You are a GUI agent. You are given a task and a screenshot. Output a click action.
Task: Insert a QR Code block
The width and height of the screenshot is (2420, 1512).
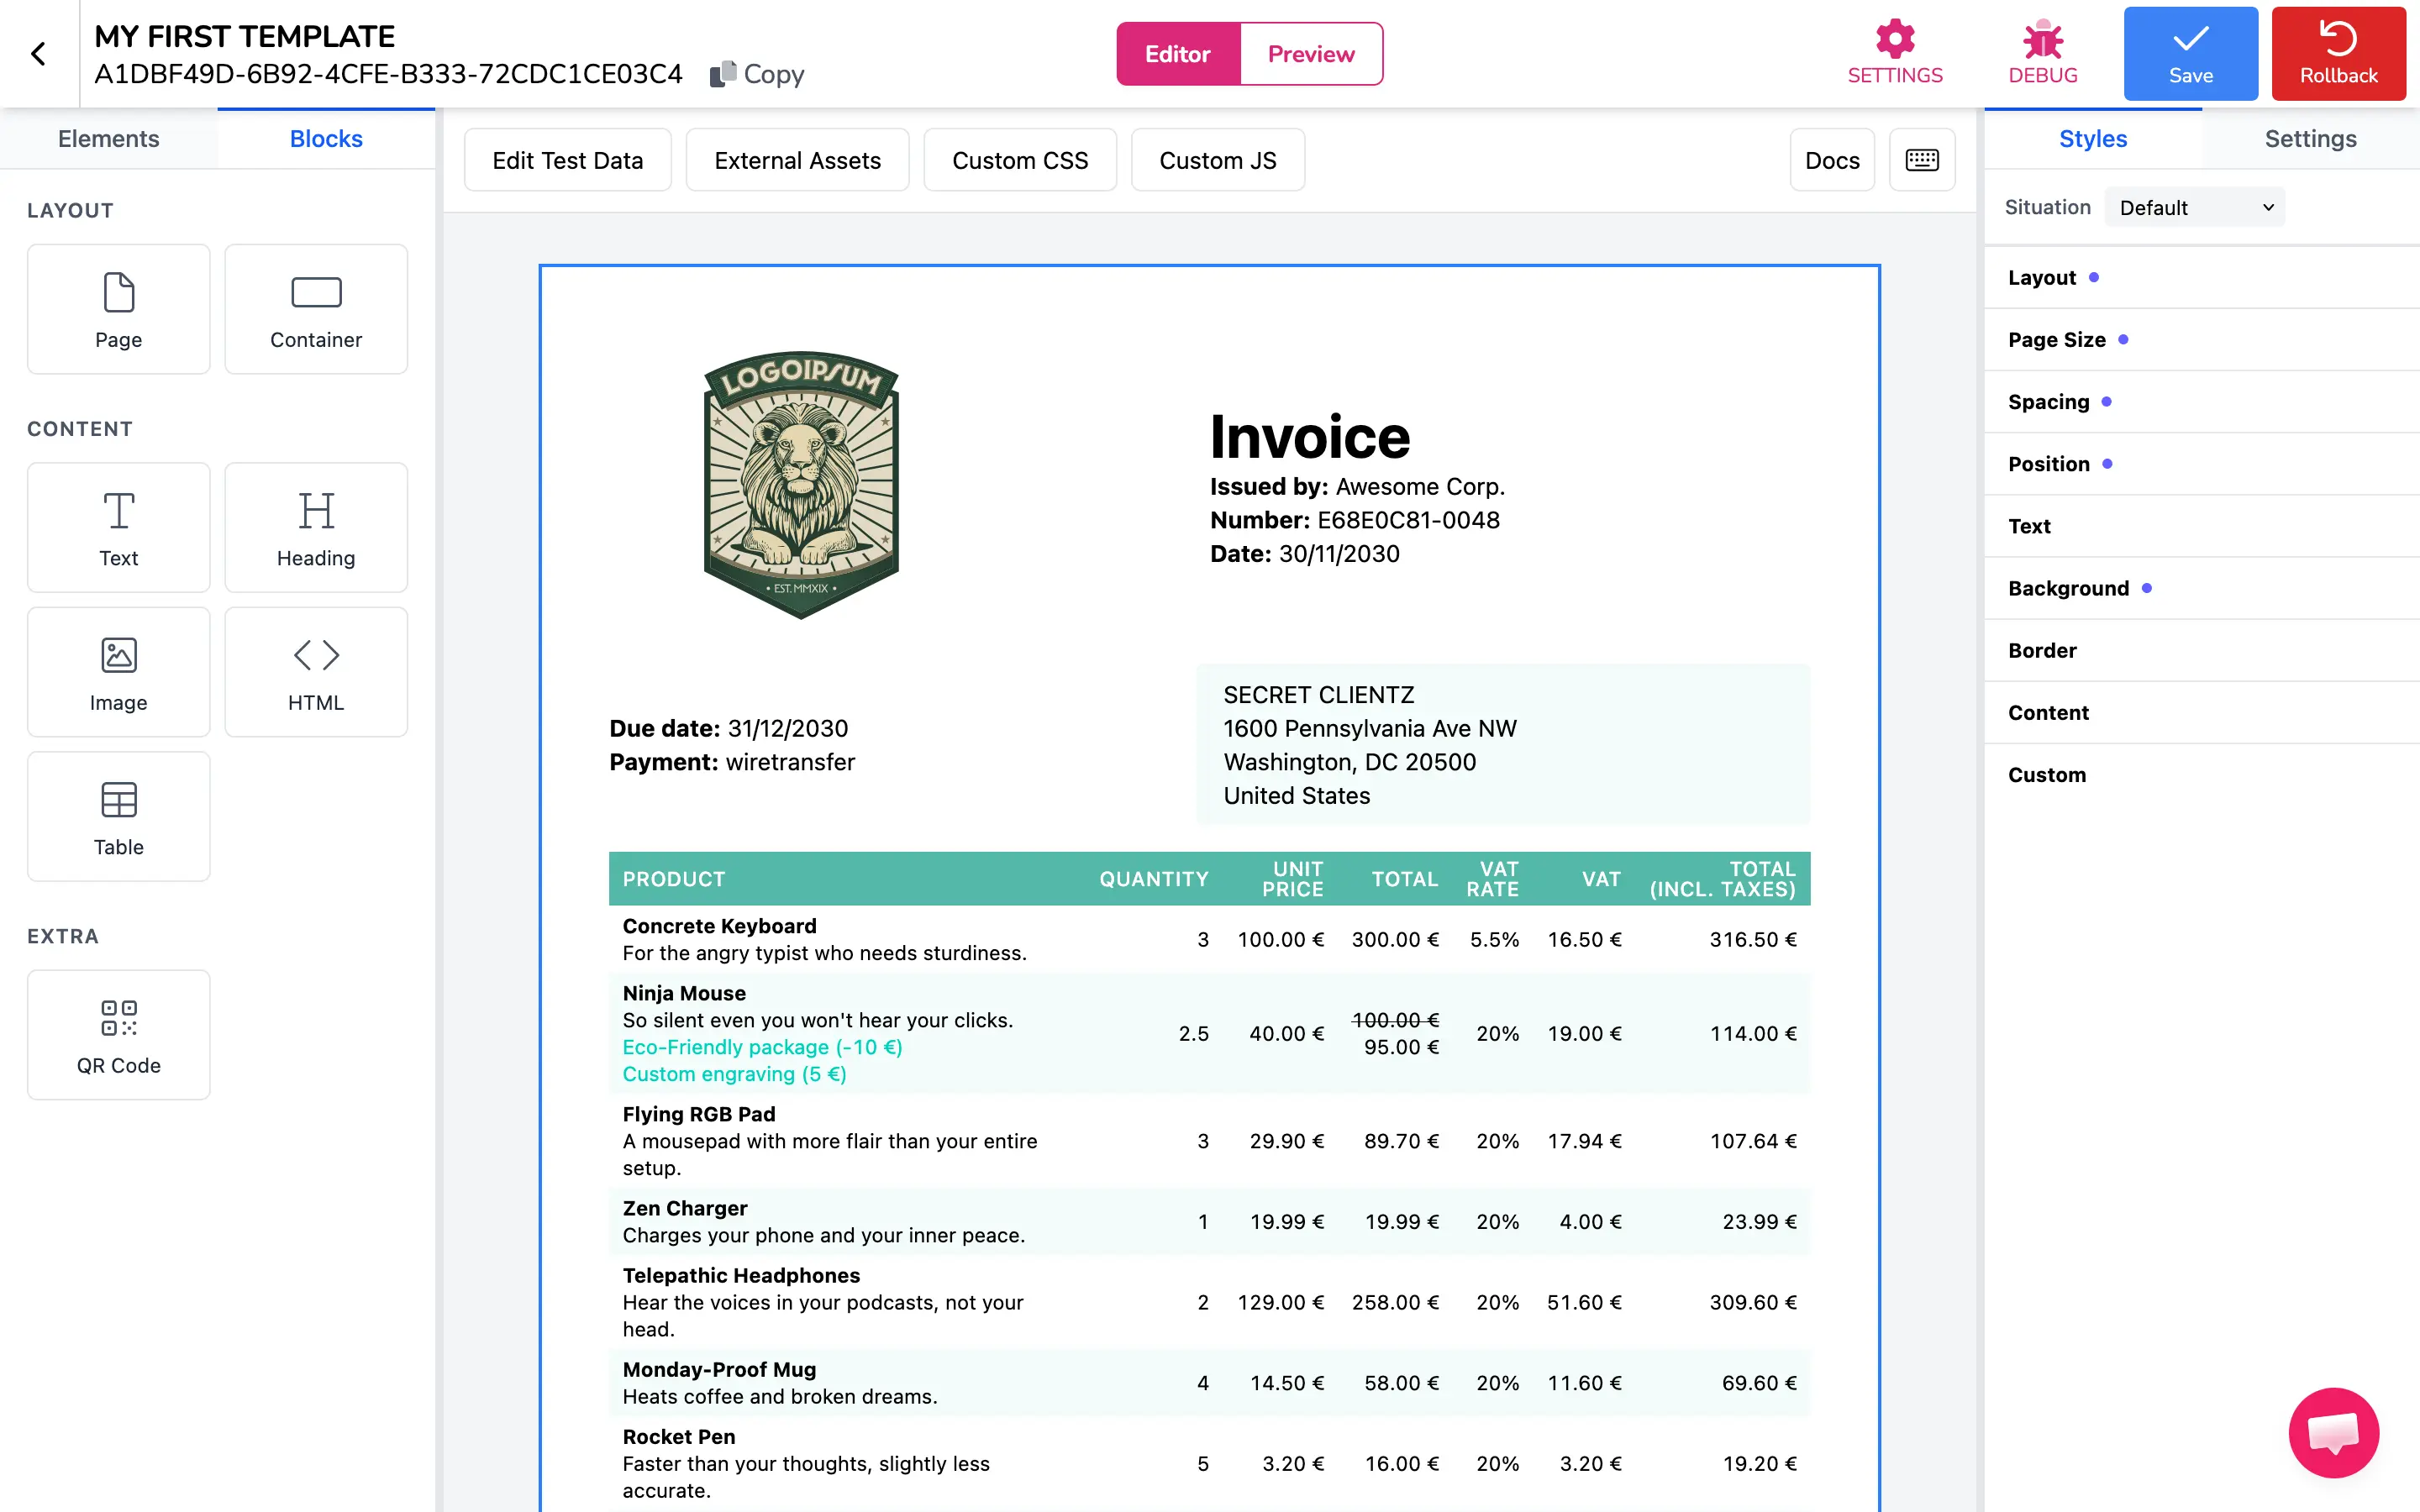[118, 1033]
